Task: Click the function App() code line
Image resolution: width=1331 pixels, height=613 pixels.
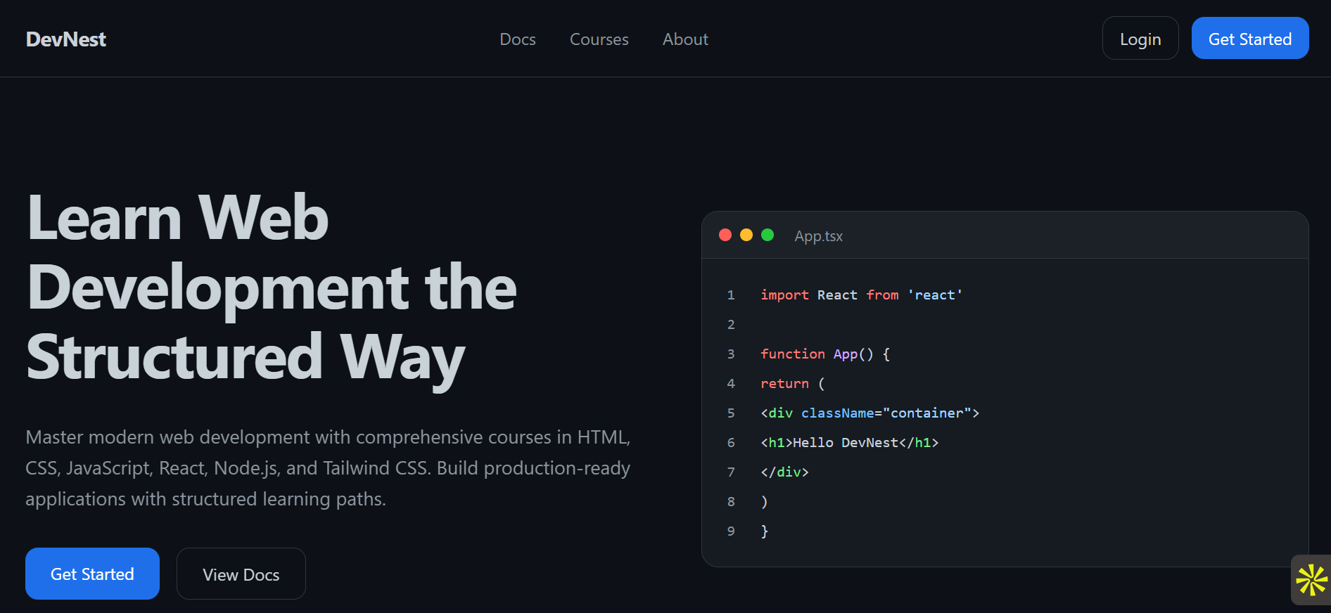Action: click(x=824, y=354)
